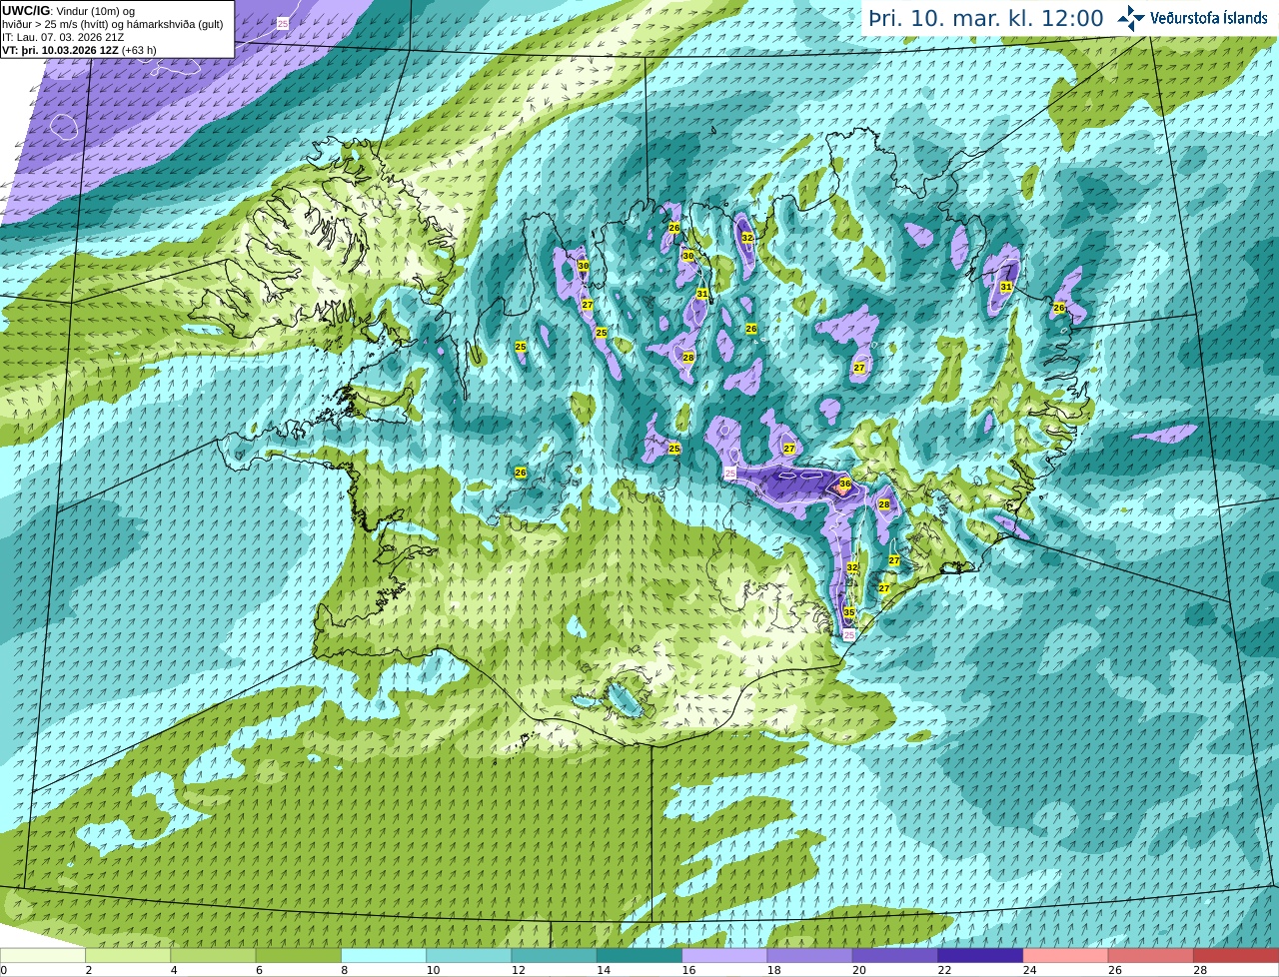Click the yellow peak gust label 36

point(844,485)
